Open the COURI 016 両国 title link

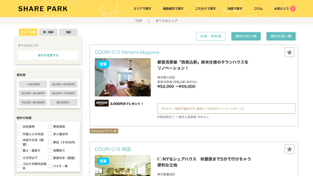(x=113, y=149)
